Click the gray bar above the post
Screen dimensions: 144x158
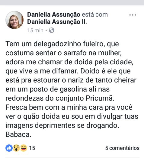tap(72, 3)
